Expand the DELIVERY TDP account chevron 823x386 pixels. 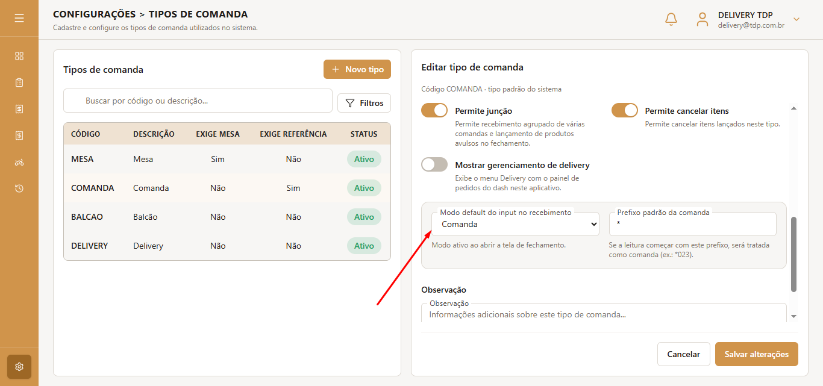(796, 19)
